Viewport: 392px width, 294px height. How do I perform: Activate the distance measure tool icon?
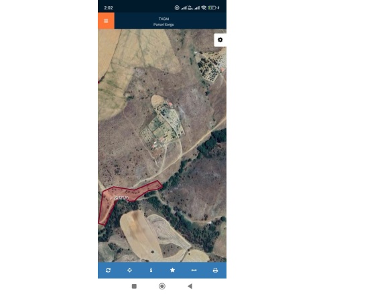click(194, 270)
